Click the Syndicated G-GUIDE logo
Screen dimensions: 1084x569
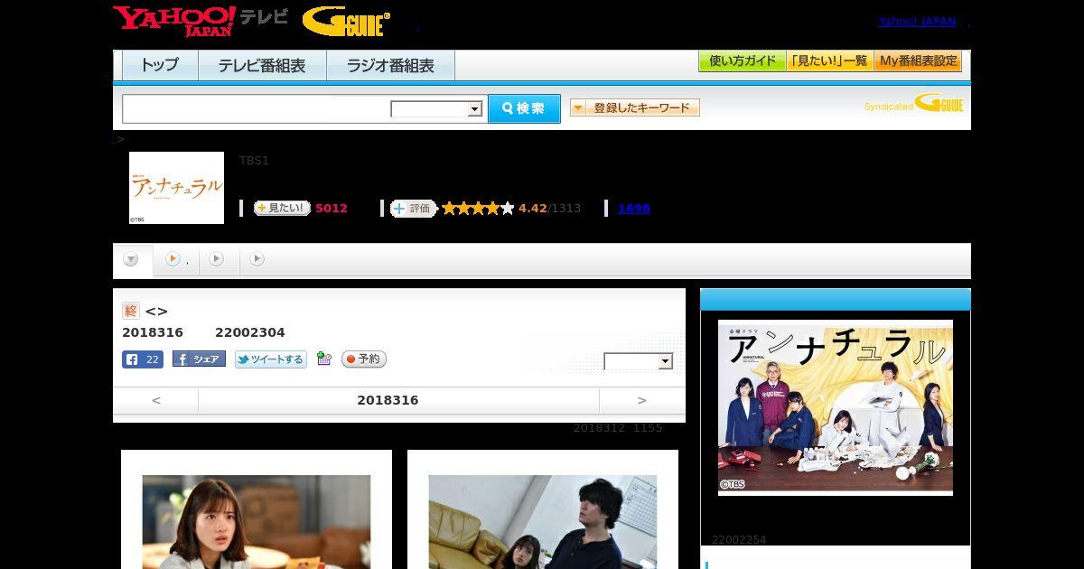(x=914, y=104)
